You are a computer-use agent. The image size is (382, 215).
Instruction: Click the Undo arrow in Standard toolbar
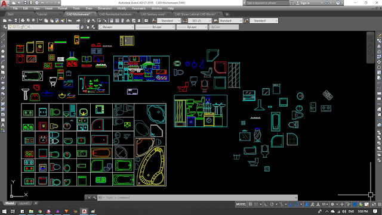[x=70, y=21]
